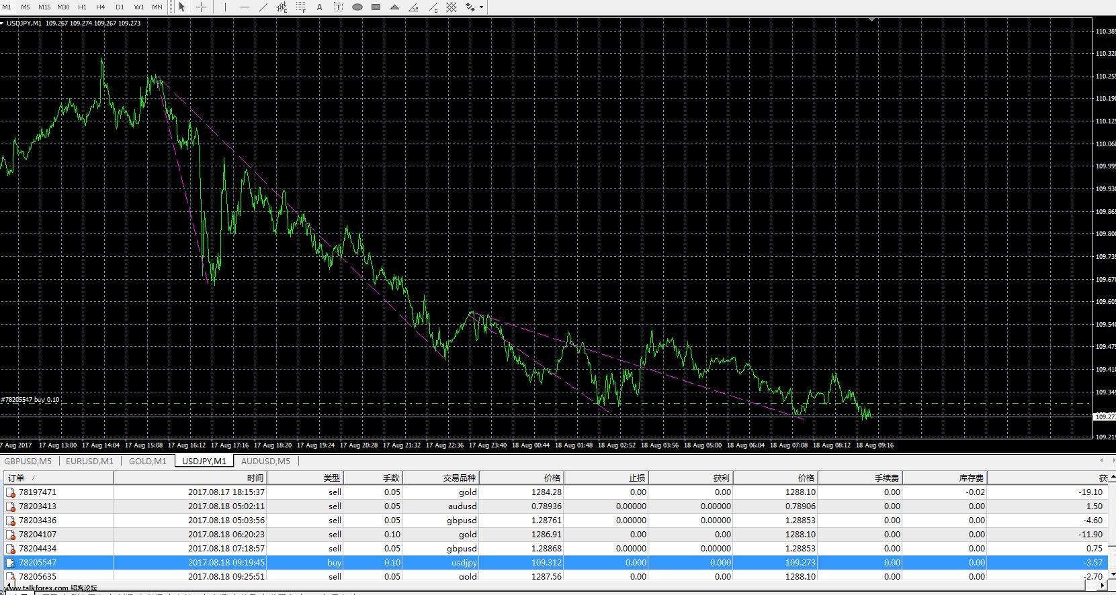Pick the Fibonacci retracement tool
This screenshot has height=595, width=1116.
coord(301,7)
